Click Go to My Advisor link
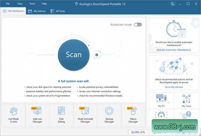 174,87
